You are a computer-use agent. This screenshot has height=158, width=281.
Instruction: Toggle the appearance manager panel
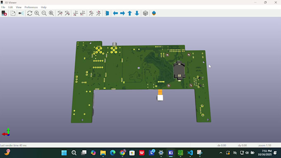[154, 13]
